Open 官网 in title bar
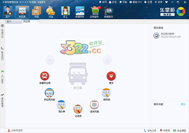Screen dimensions: 189x133 tap(103, 2)
